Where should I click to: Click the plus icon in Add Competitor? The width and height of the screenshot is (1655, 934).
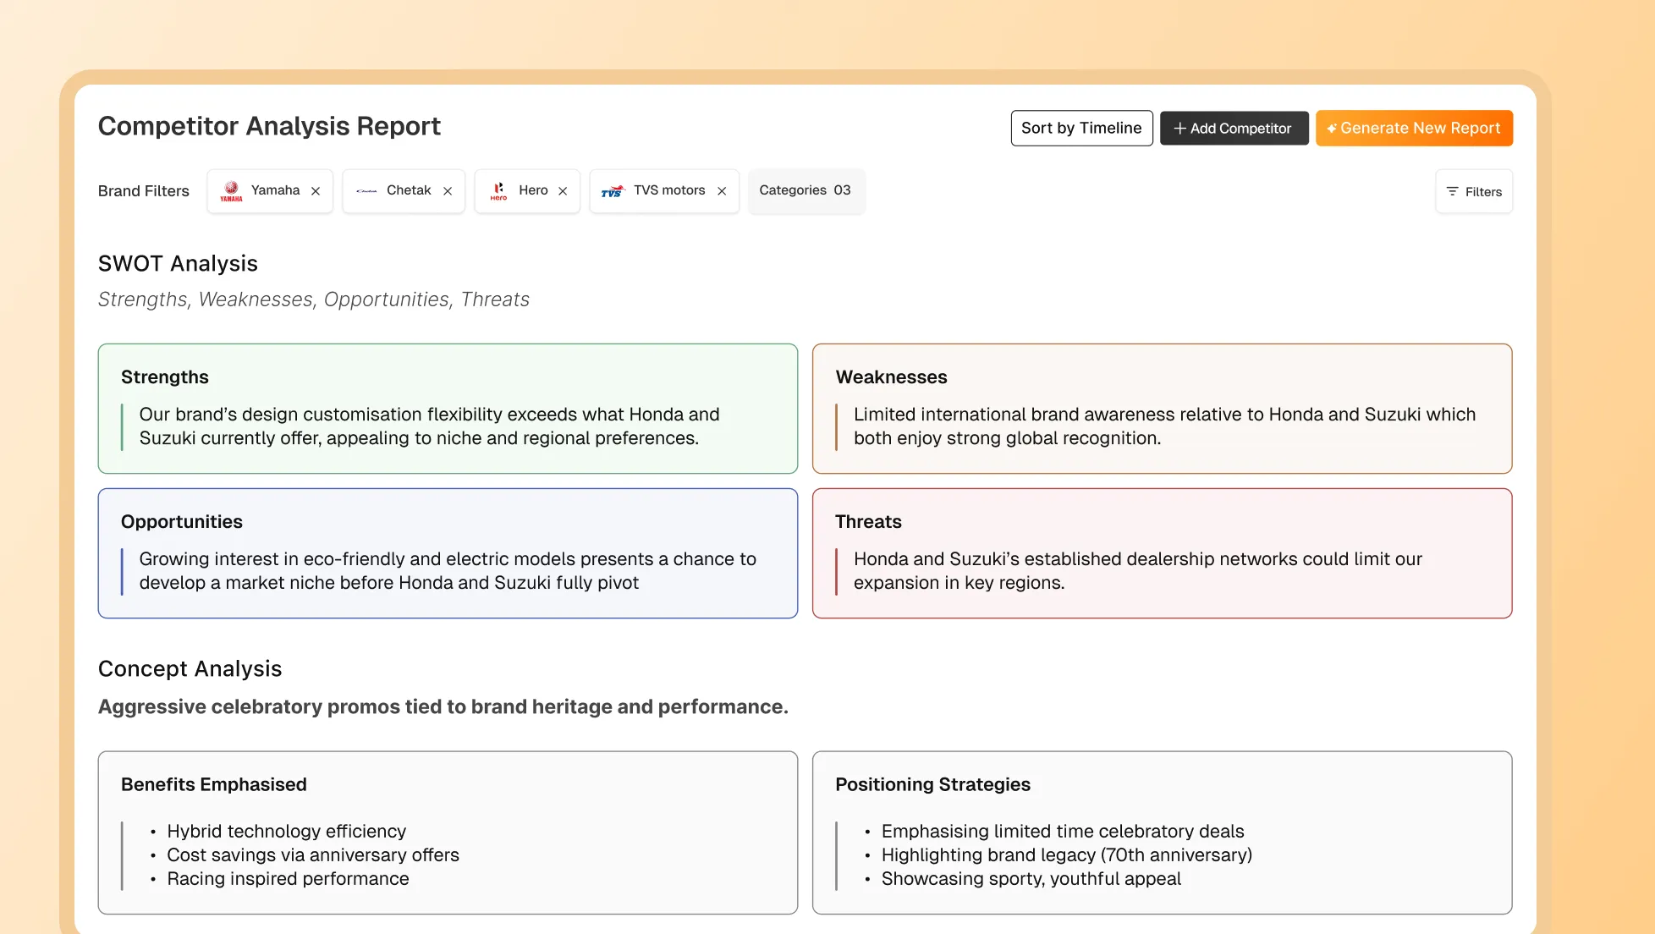(1179, 128)
